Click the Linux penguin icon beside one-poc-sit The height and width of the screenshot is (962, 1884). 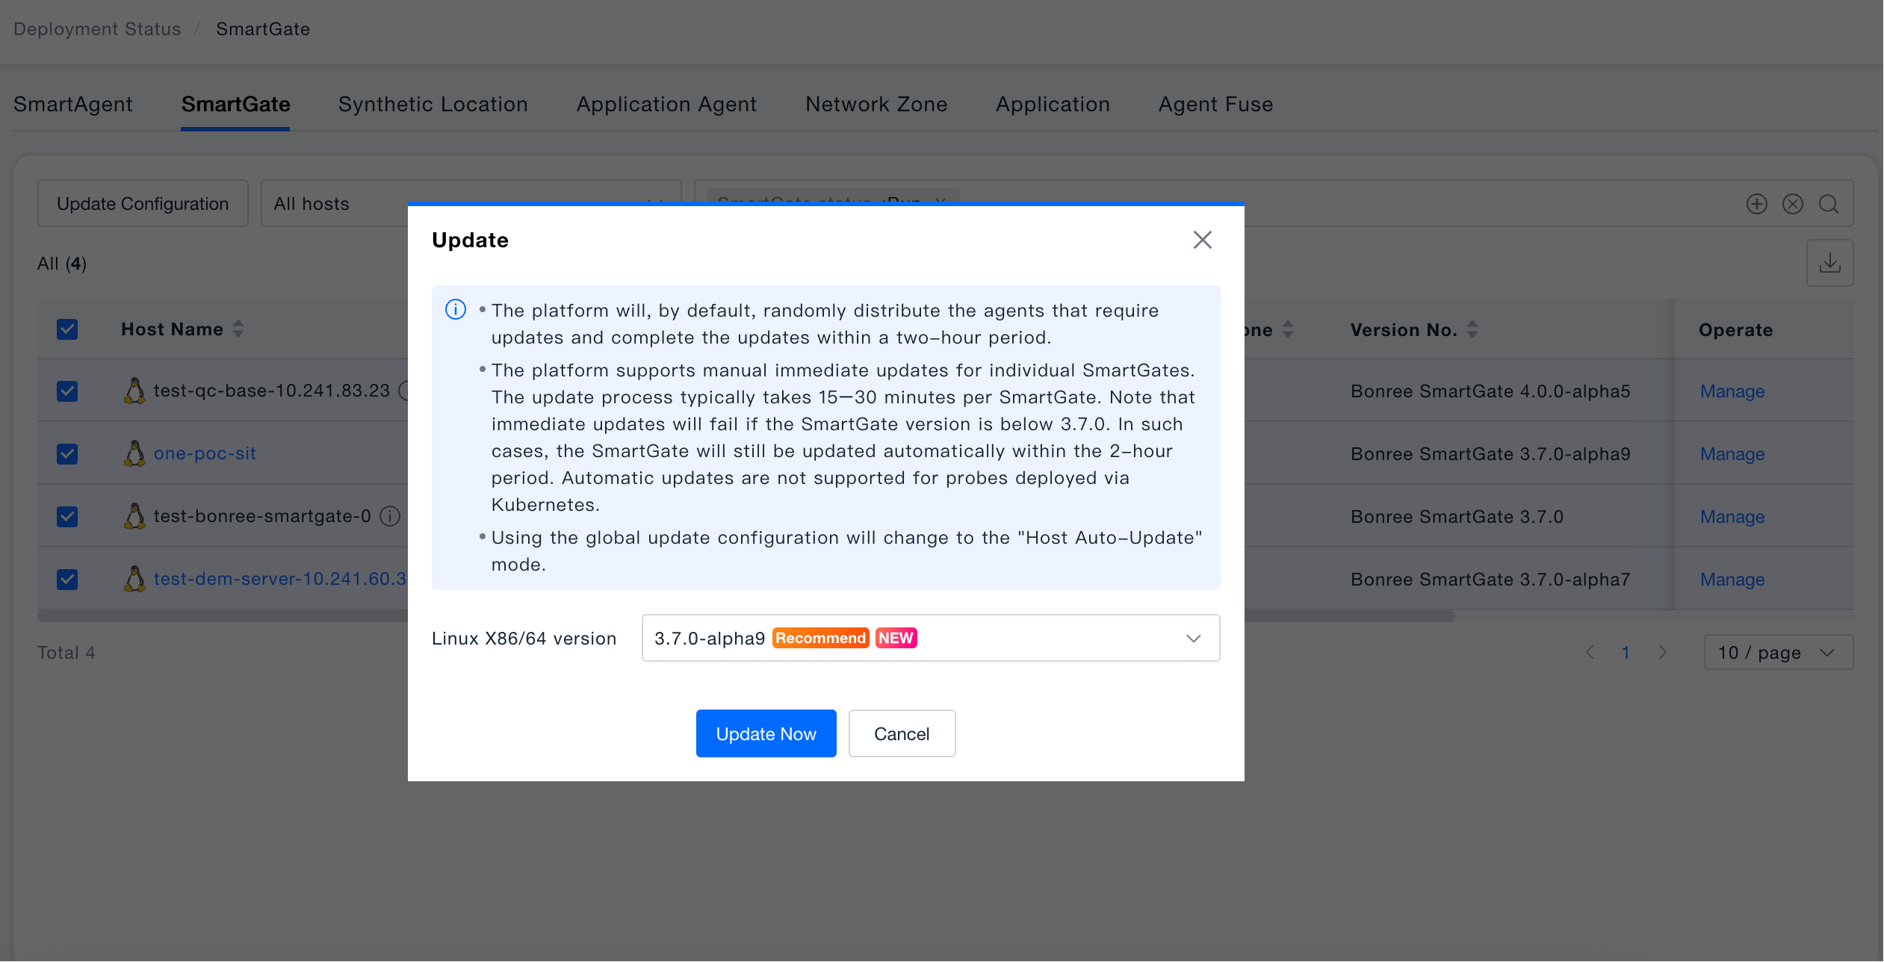(x=134, y=453)
